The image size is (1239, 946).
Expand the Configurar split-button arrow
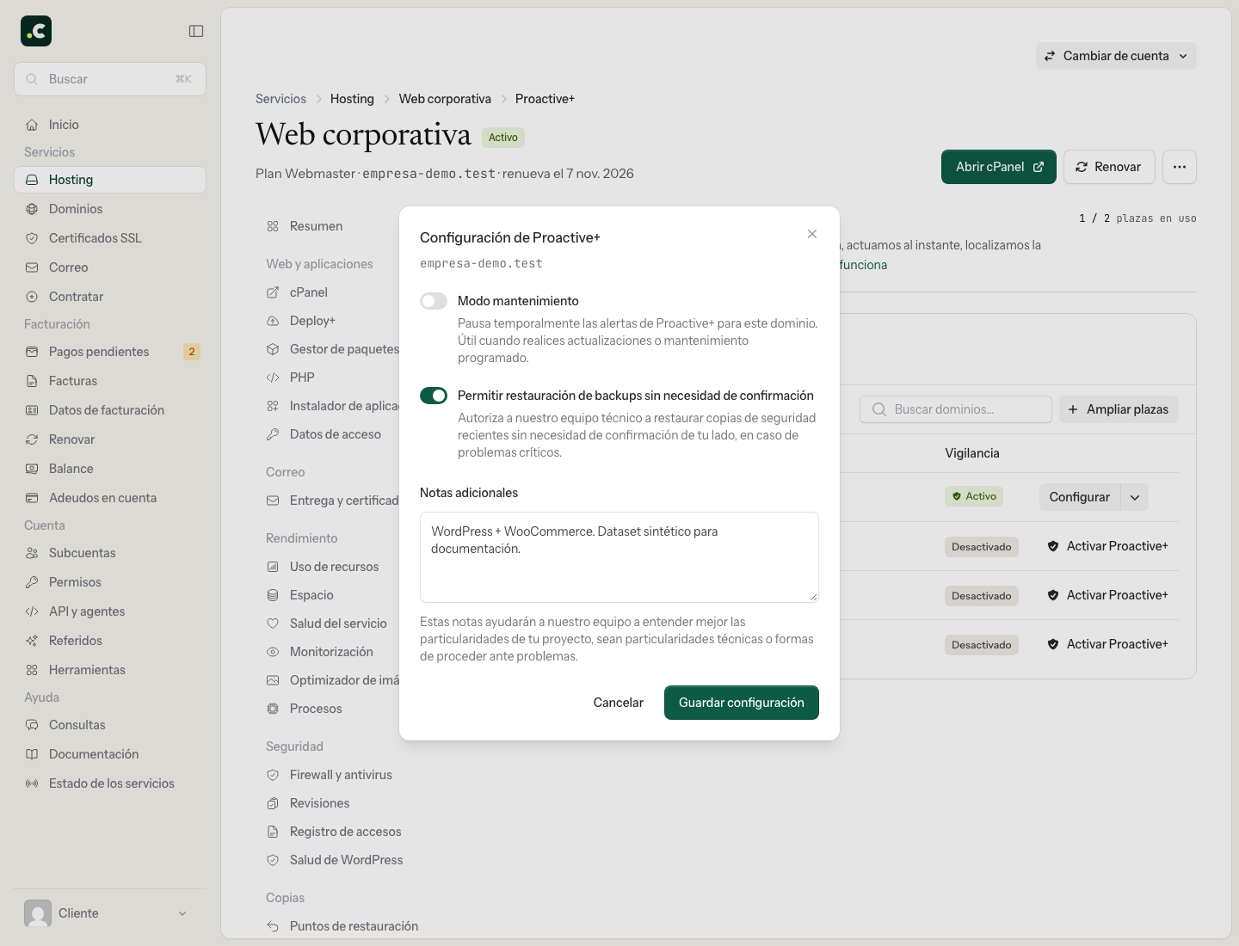point(1135,497)
